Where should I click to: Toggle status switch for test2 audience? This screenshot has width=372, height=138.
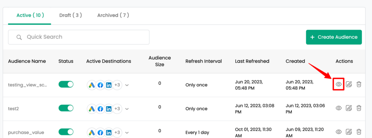(66, 108)
